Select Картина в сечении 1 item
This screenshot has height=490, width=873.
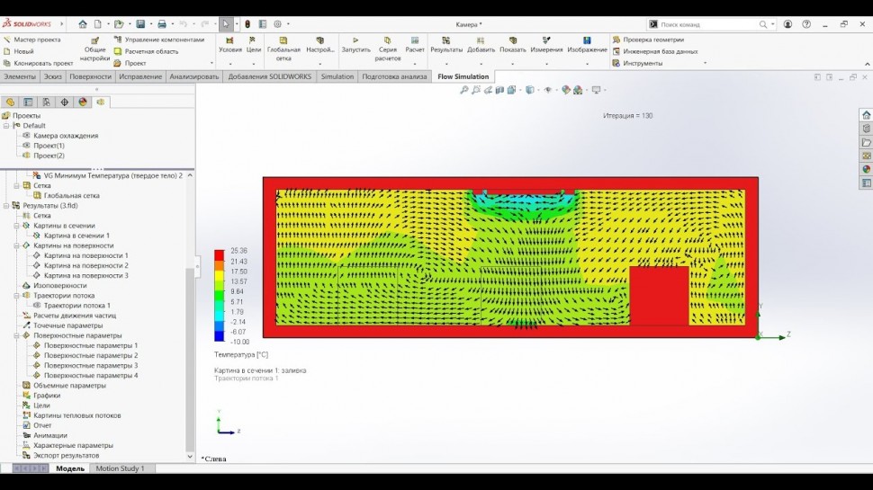[76, 236]
